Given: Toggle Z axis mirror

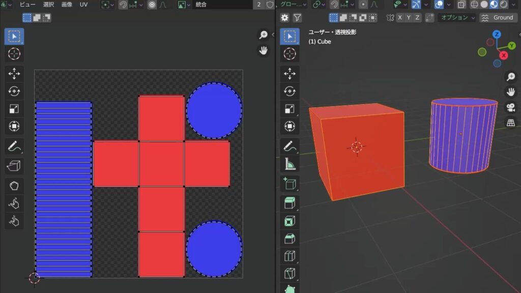Looking at the screenshot, I should [x=417, y=18].
